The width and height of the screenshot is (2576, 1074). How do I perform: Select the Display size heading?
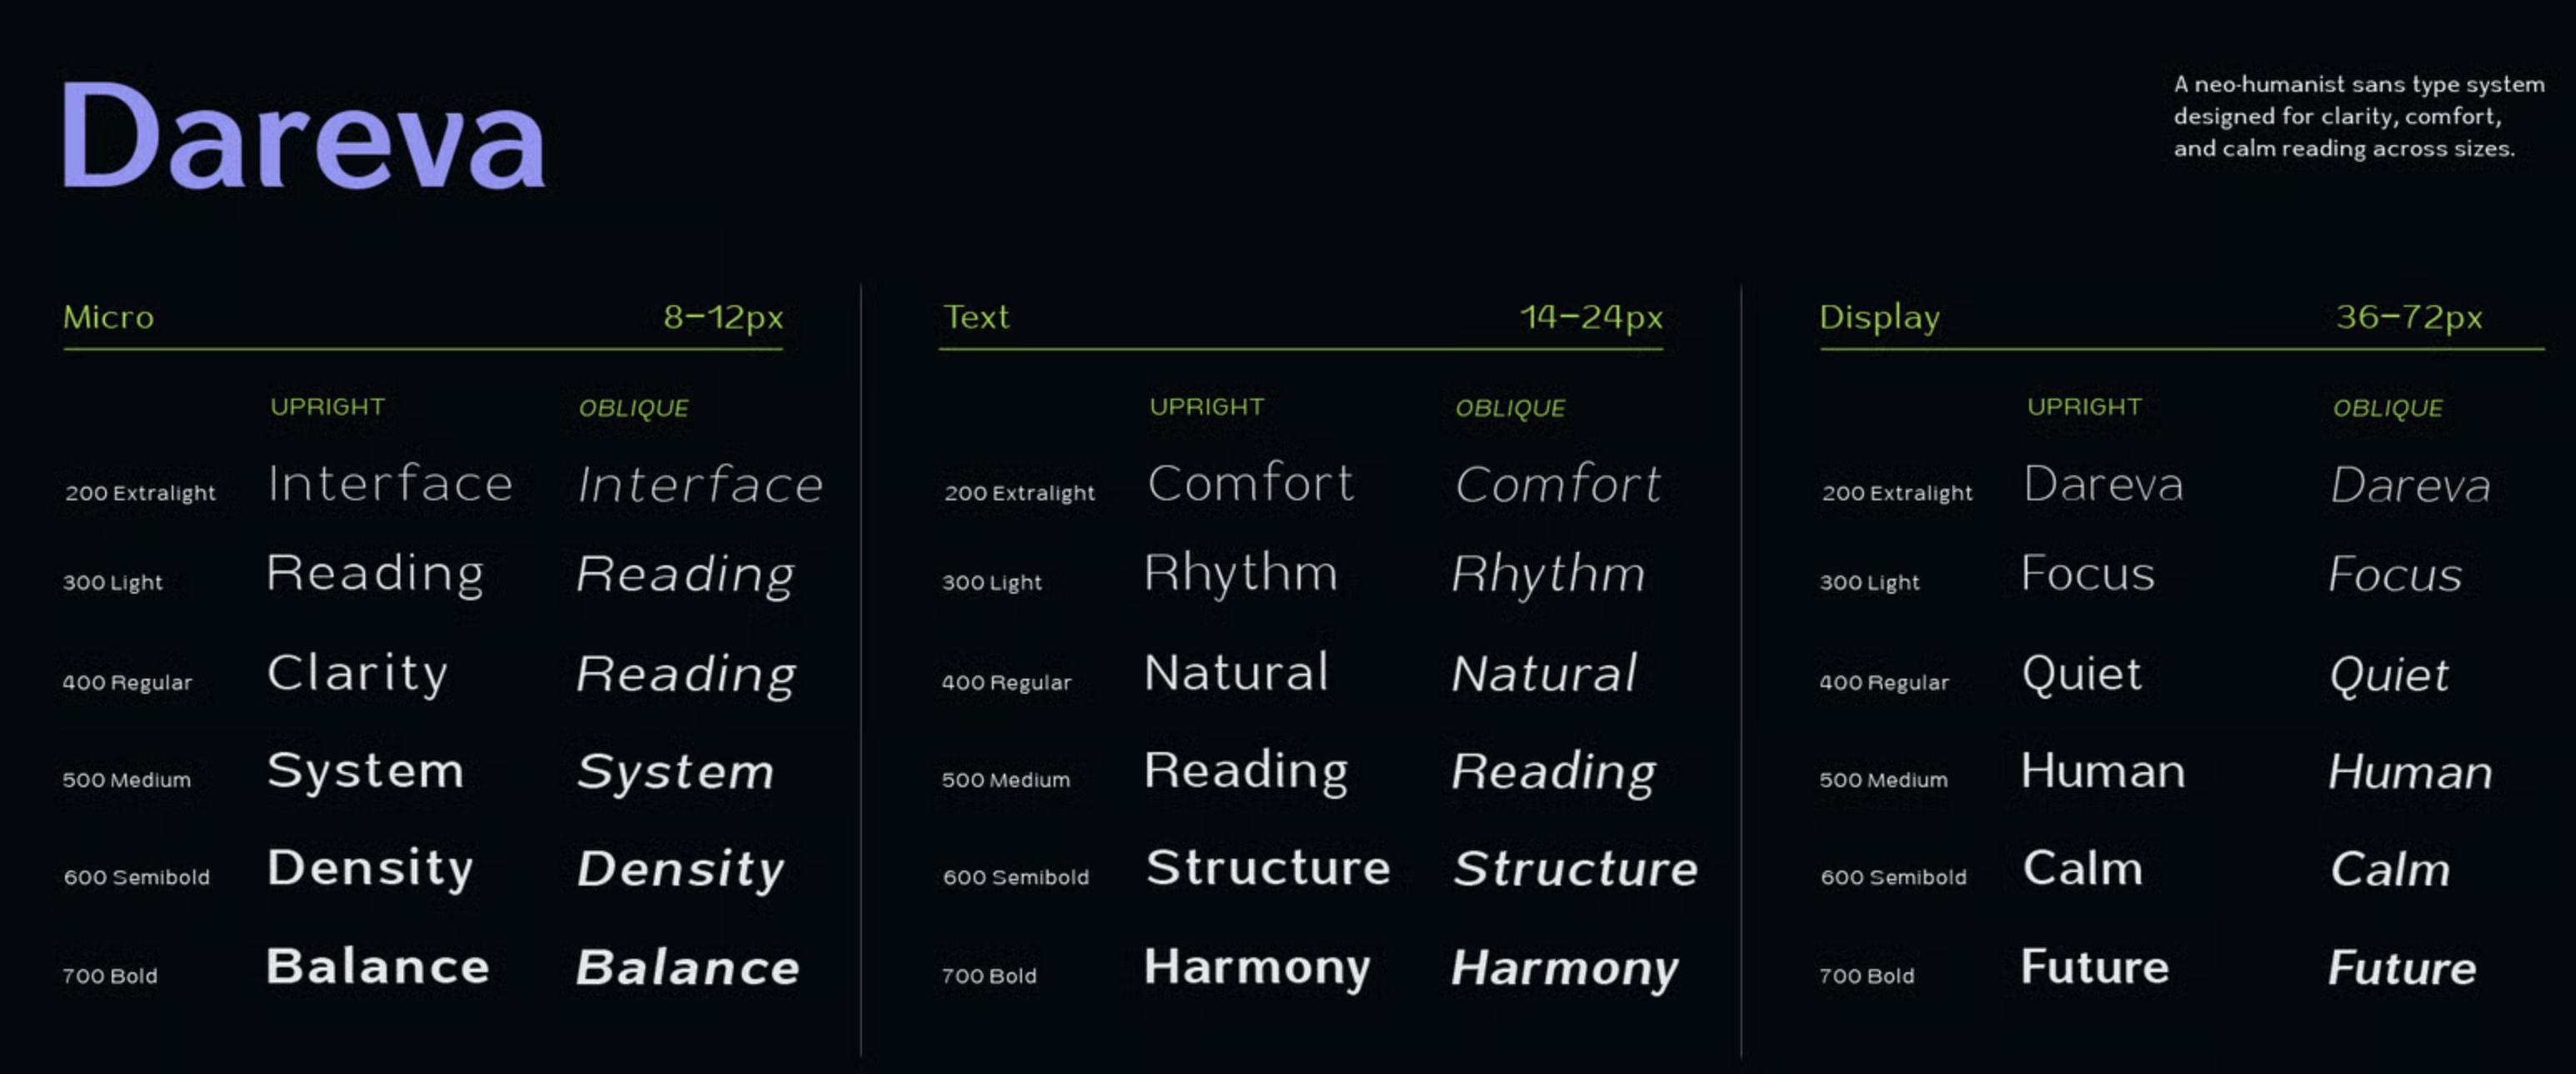pyautogui.click(x=1880, y=317)
